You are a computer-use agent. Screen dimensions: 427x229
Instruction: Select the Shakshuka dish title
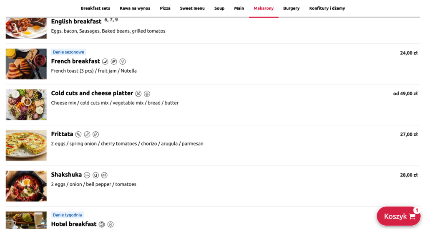[x=66, y=175]
